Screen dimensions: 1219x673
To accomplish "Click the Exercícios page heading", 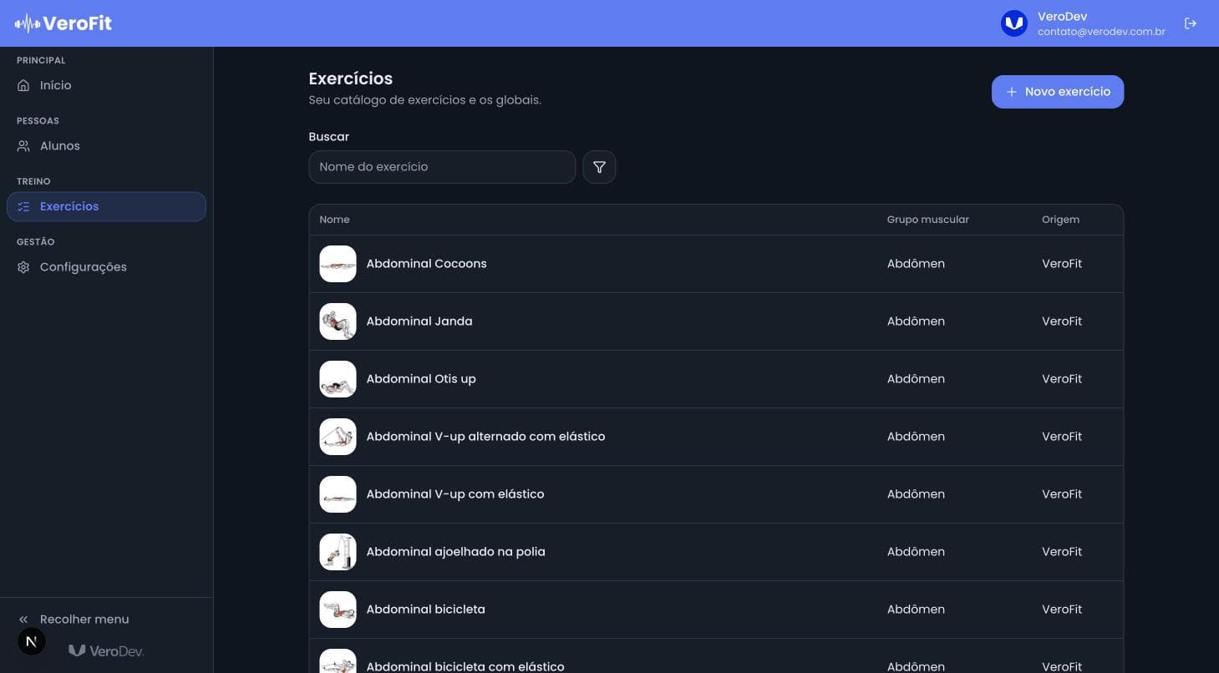I will pyautogui.click(x=350, y=78).
